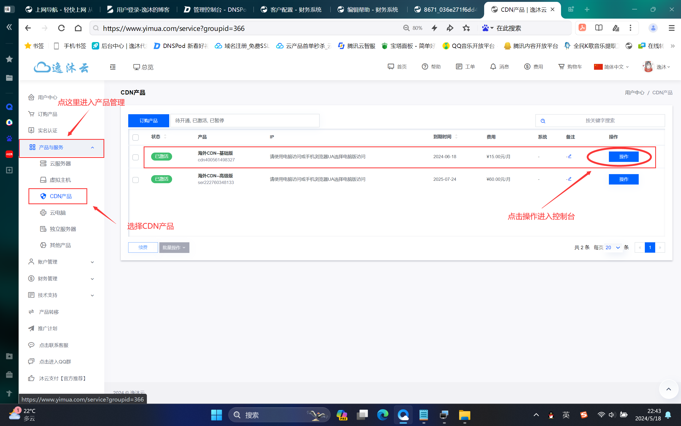Open the browser sidebar favorites star
681x426 pixels.
click(x=9, y=59)
